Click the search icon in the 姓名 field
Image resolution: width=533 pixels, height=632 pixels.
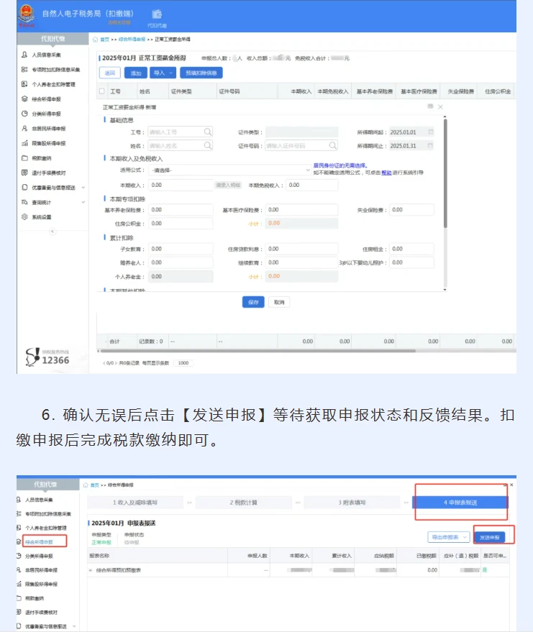[x=208, y=145]
